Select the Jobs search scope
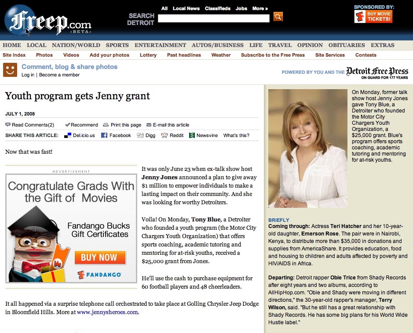The height and width of the screenshot is (333, 413). [x=241, y=8]
